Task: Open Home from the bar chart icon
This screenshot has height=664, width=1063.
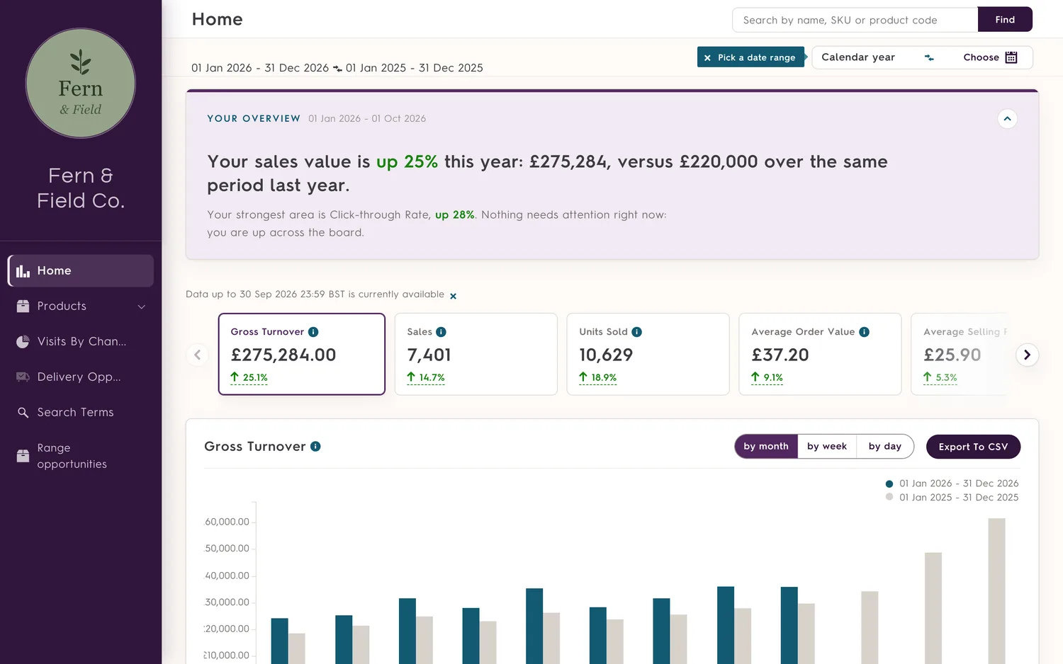Action: point(23,271)
